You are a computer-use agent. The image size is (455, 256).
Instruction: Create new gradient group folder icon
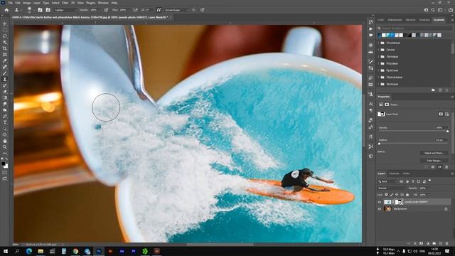433,90
